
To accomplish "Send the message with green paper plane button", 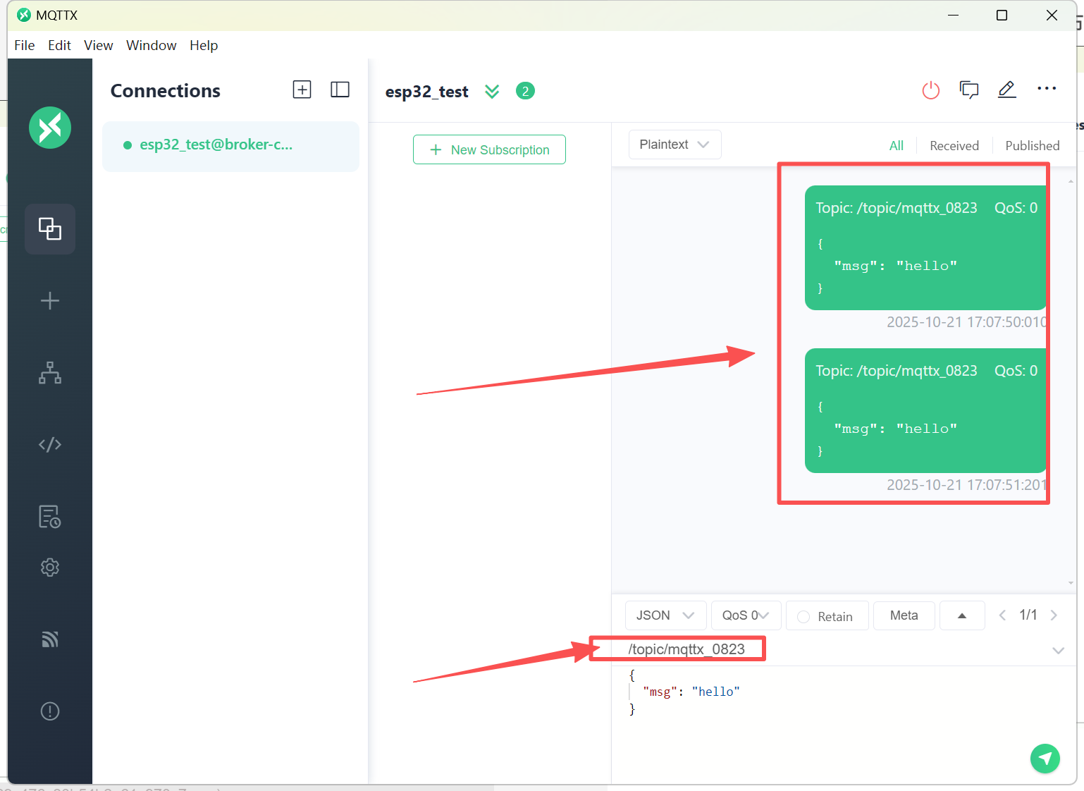I will 1045,759.
